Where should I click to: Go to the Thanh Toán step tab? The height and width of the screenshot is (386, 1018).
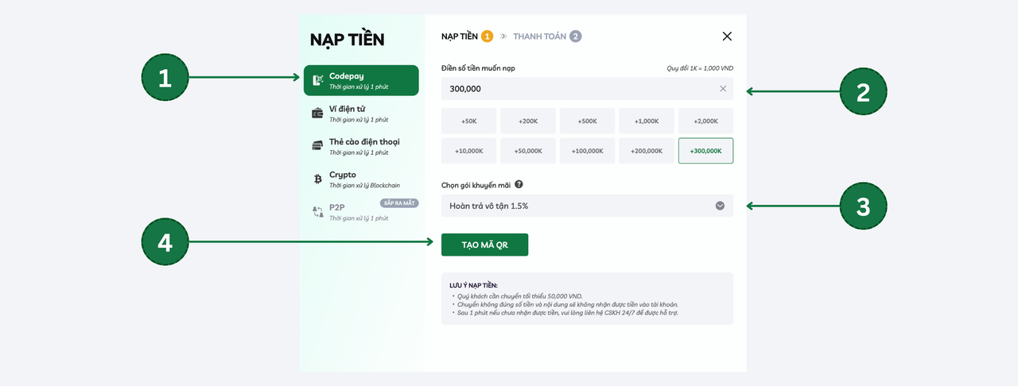540,37
